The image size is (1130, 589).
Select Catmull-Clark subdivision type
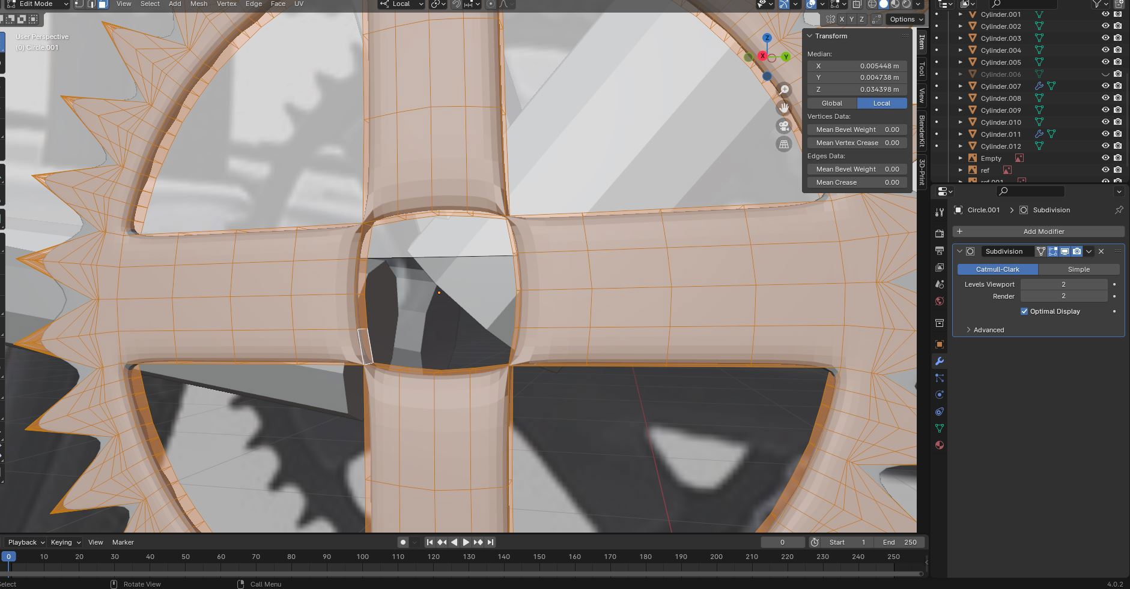click(x=997, y=269)
